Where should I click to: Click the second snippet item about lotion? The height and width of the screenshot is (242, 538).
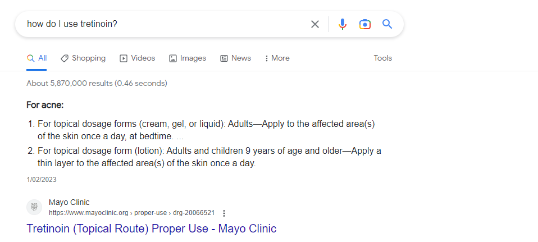(209, 157)
